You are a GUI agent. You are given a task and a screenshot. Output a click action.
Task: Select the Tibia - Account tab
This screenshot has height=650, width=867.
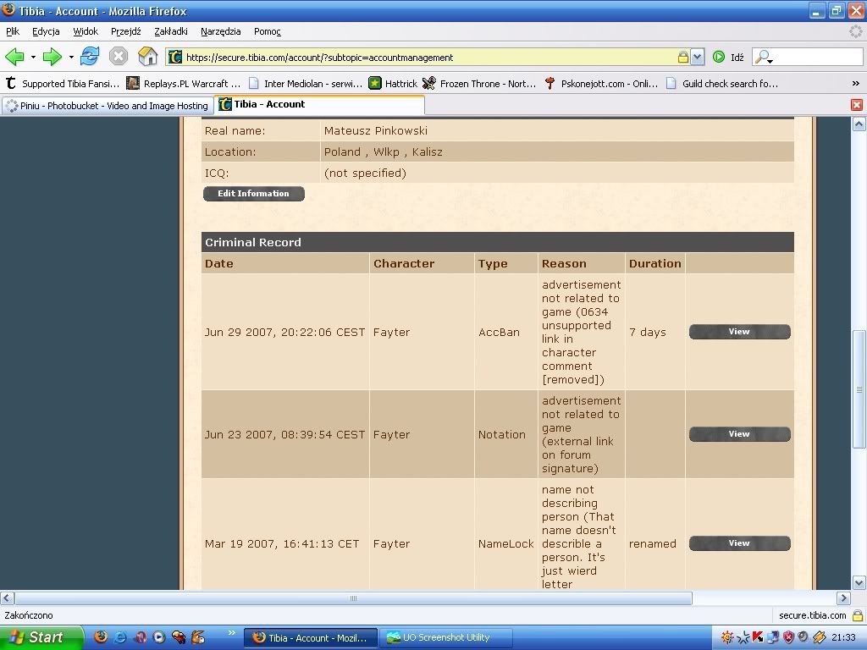point(319,104)
